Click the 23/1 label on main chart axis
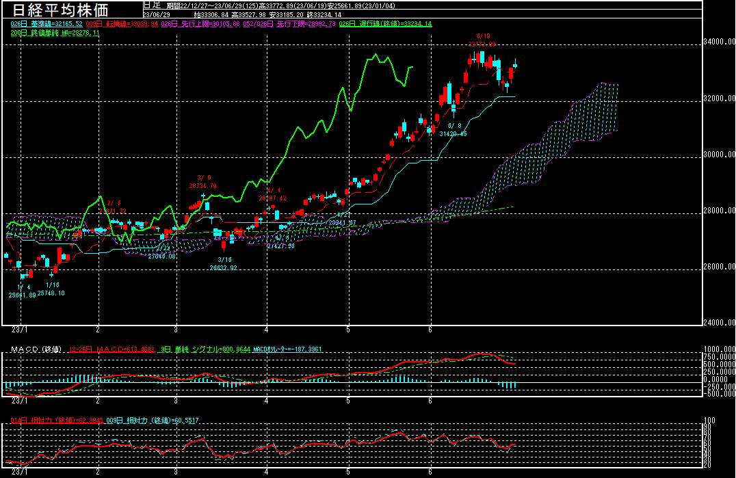This screenshot has height=478, width=736. 20,330
